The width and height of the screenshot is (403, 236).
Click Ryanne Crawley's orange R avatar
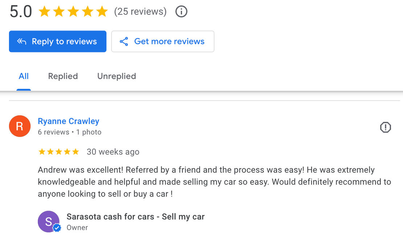pyautogui.click(x=20, y=126)
